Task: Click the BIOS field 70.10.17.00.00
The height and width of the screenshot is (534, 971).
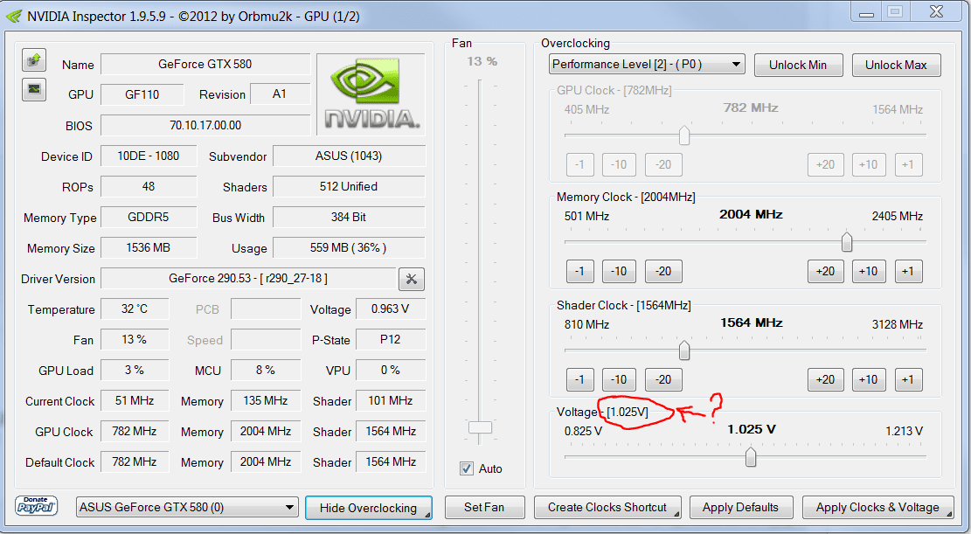Action: click(x=205, y=125)
